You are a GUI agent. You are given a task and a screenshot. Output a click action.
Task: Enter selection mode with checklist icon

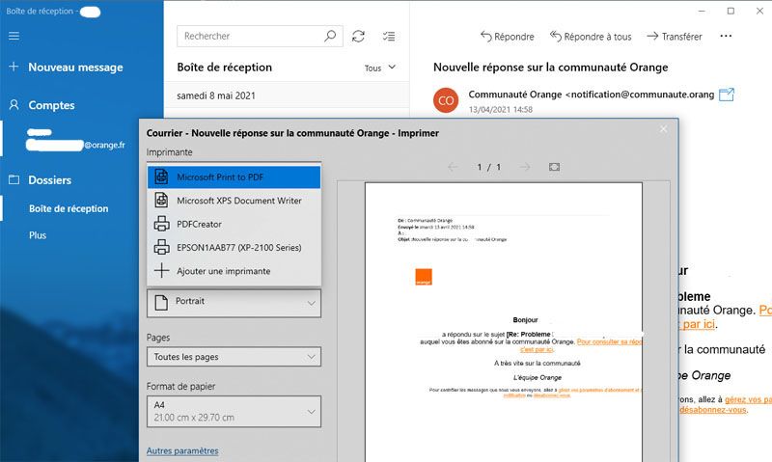[x=389, y=36]
